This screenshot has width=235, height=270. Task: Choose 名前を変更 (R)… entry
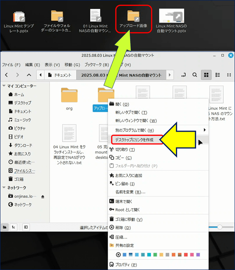[158, 192]
